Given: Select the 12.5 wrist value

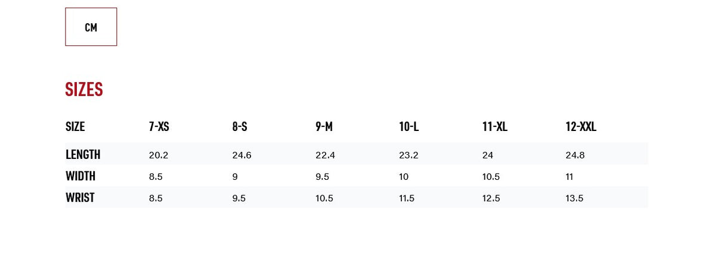Looking at the screenshot, I should (491, 198).
